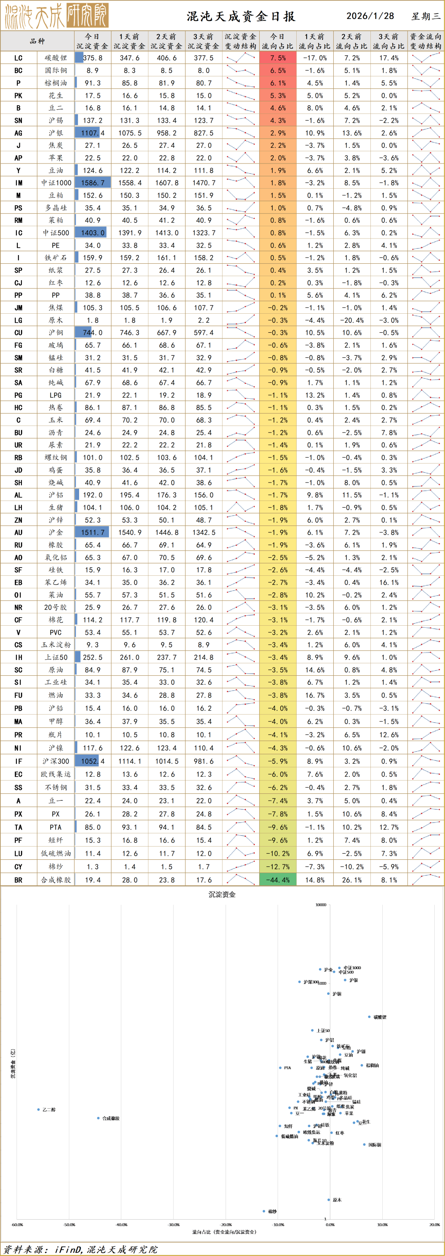Click the 今日沉淀资金 column header
Viewport: 445px width, 1256px height.
pyautogui.click(x=93, y=41)
